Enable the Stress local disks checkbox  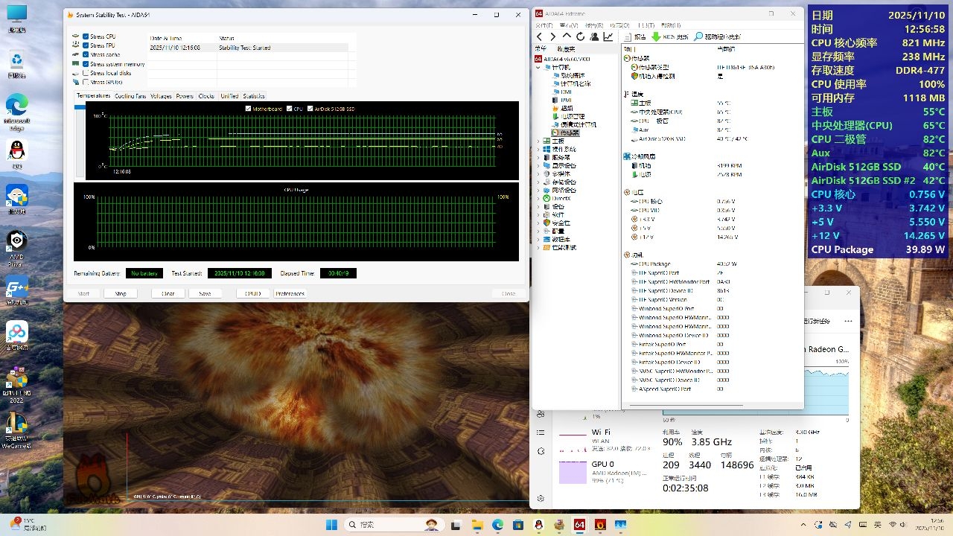86,73
